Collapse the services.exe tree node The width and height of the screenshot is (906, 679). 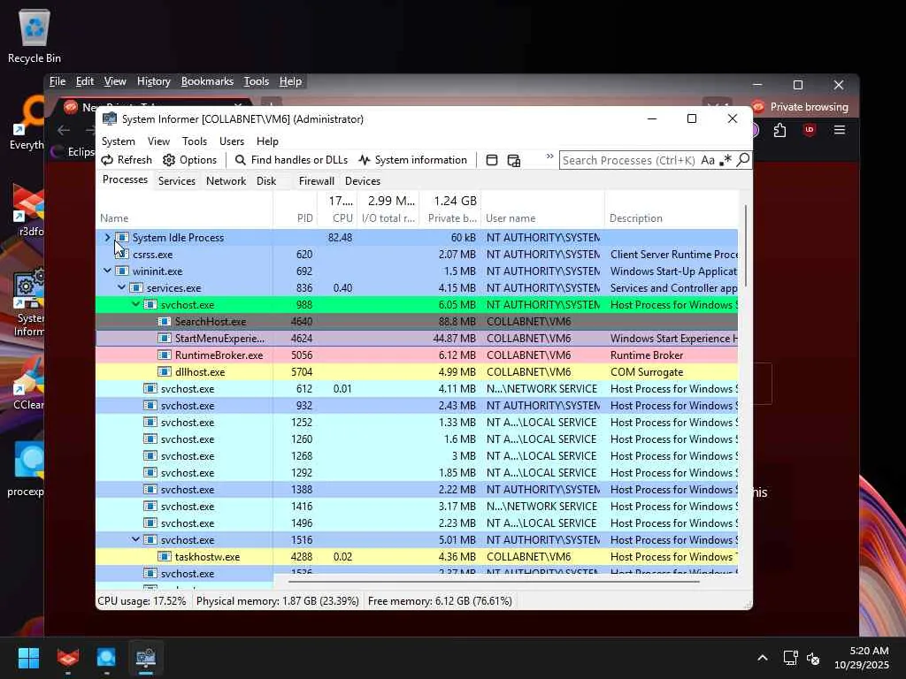pyautogui.click(x=121, y=287)
